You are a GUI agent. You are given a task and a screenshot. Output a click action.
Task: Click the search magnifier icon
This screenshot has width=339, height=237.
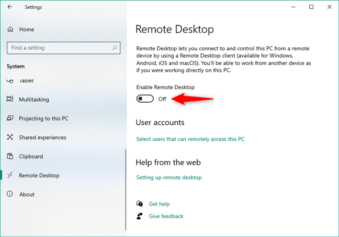tap(115, 48)
